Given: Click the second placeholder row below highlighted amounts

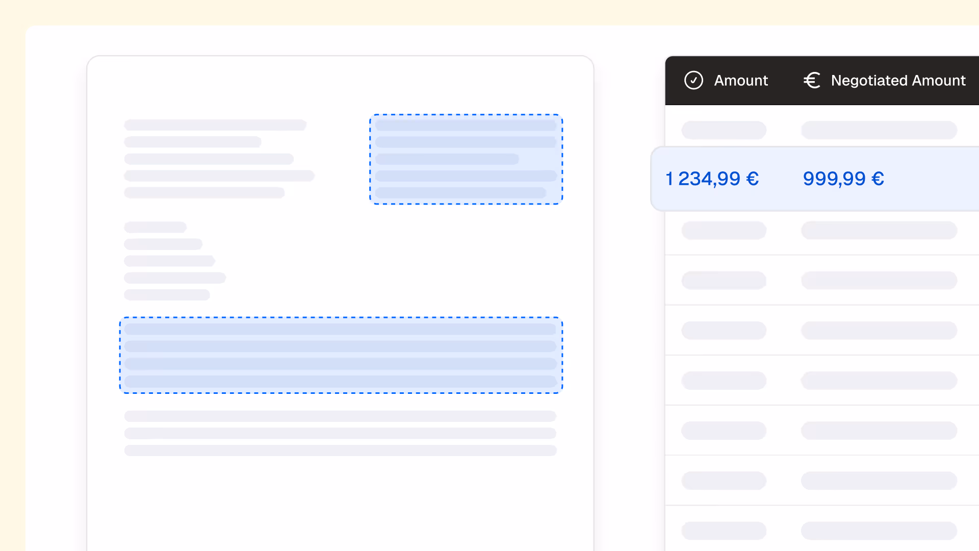Looking at the screenshot, I should [x=821, y=281].
